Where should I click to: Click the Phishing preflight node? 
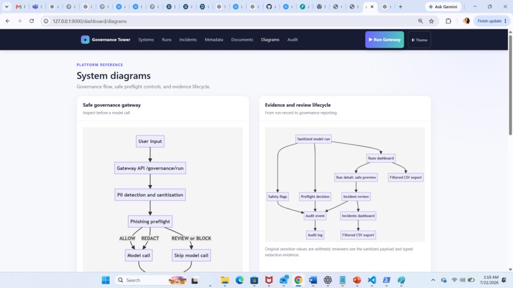(150, 221)
